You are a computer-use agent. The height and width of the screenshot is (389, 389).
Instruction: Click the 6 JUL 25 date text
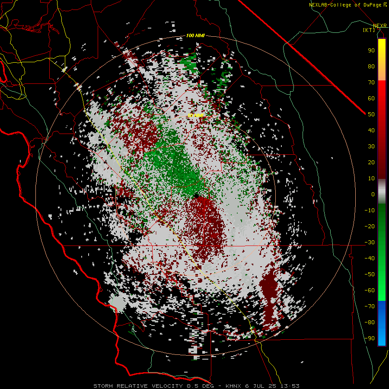[x=261, y=386]
